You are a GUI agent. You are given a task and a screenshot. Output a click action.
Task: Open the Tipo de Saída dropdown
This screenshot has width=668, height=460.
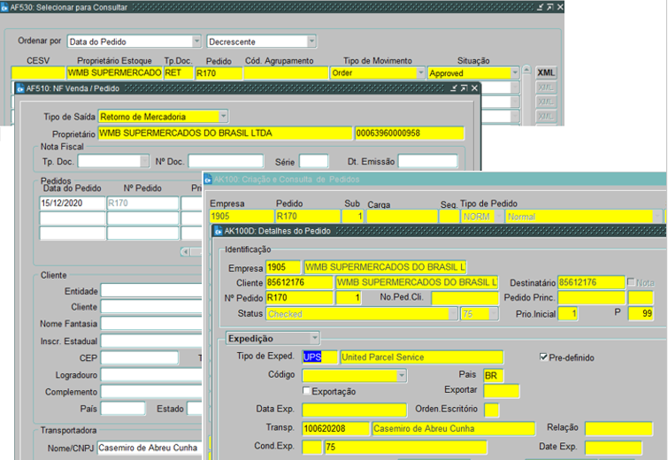click(223, 116)
